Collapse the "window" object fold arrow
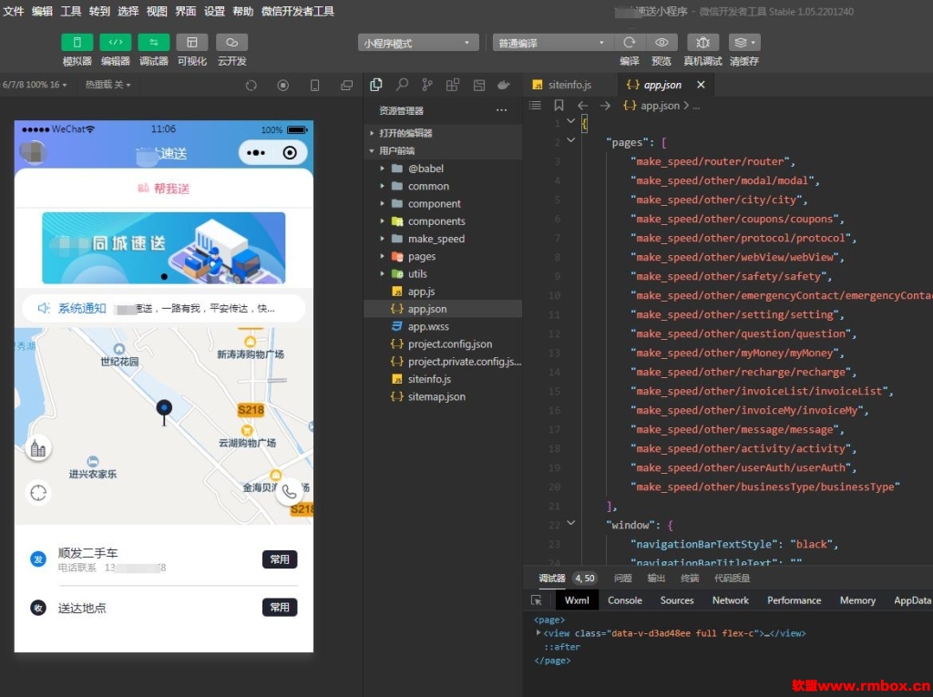The image size is (933, 697). tap(571, 523)
